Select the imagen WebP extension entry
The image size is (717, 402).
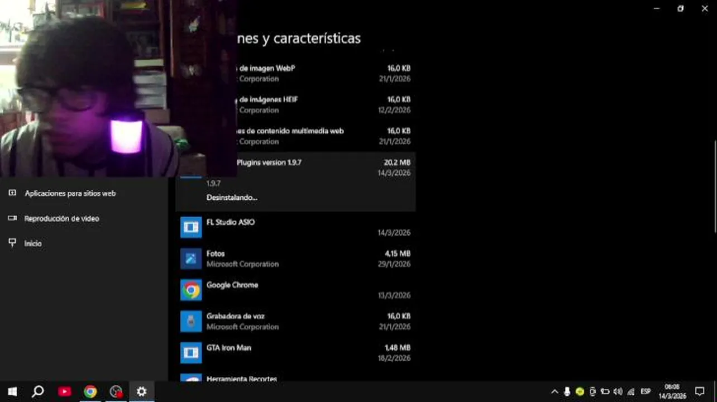pos(326,73)
